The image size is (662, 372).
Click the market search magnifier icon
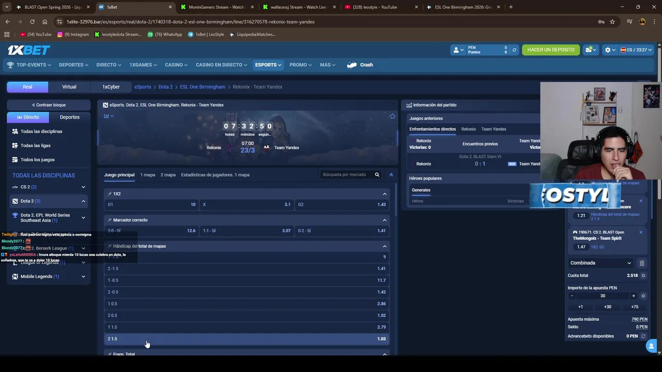377,175
